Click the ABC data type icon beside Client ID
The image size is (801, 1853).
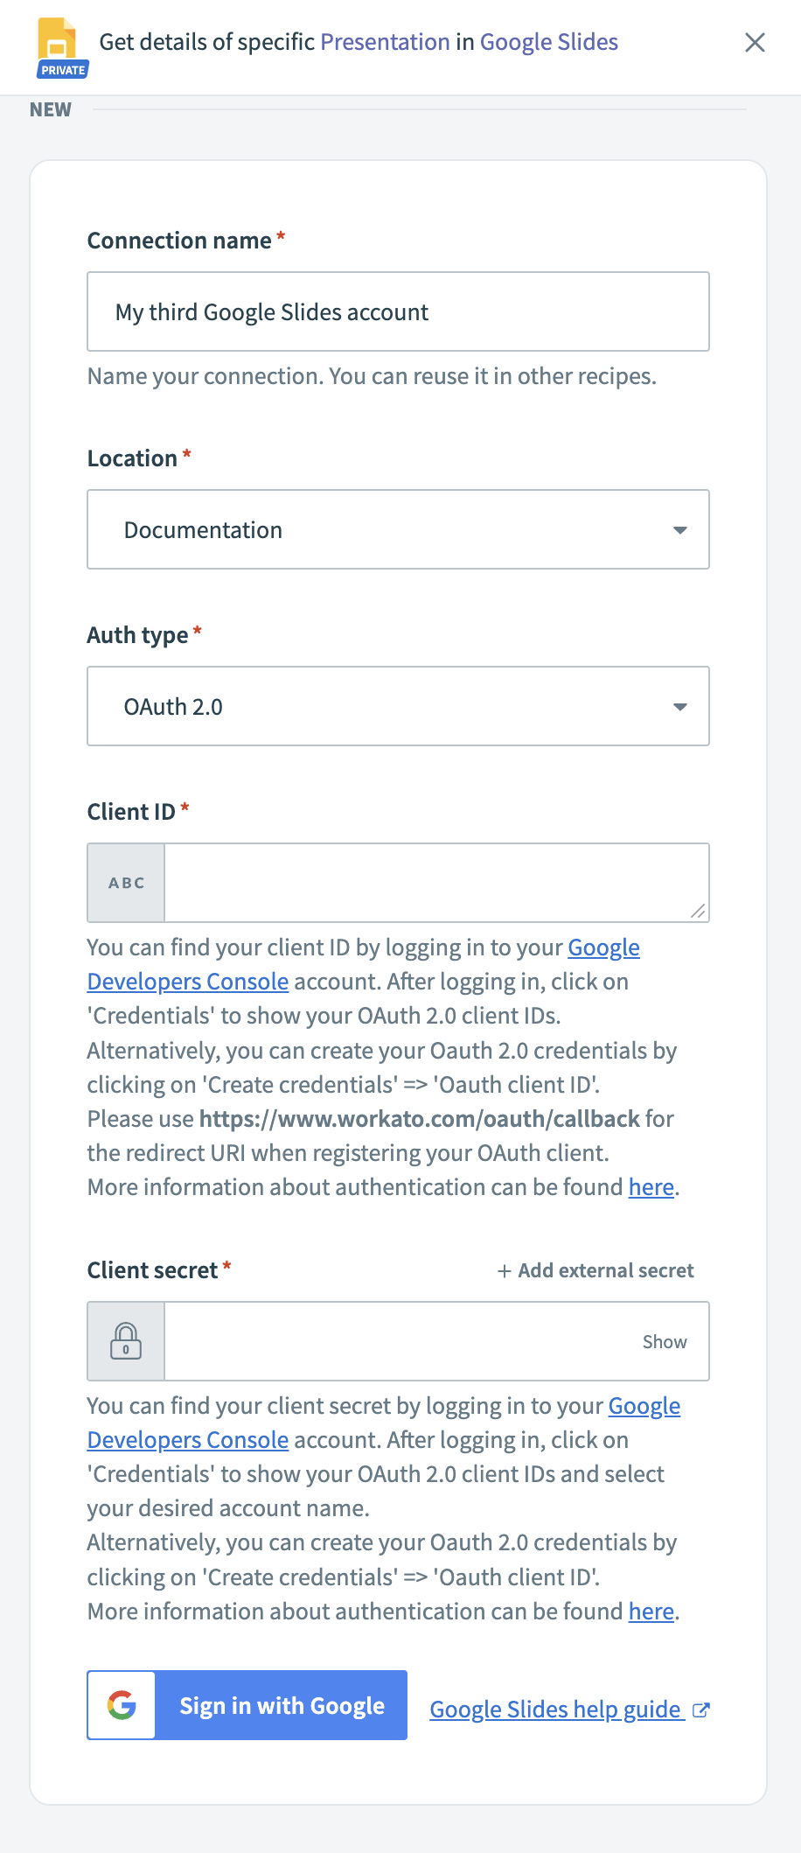(125, 882)
